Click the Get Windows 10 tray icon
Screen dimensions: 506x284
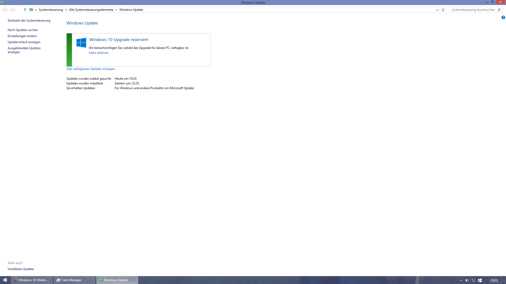tap(480, 280)
